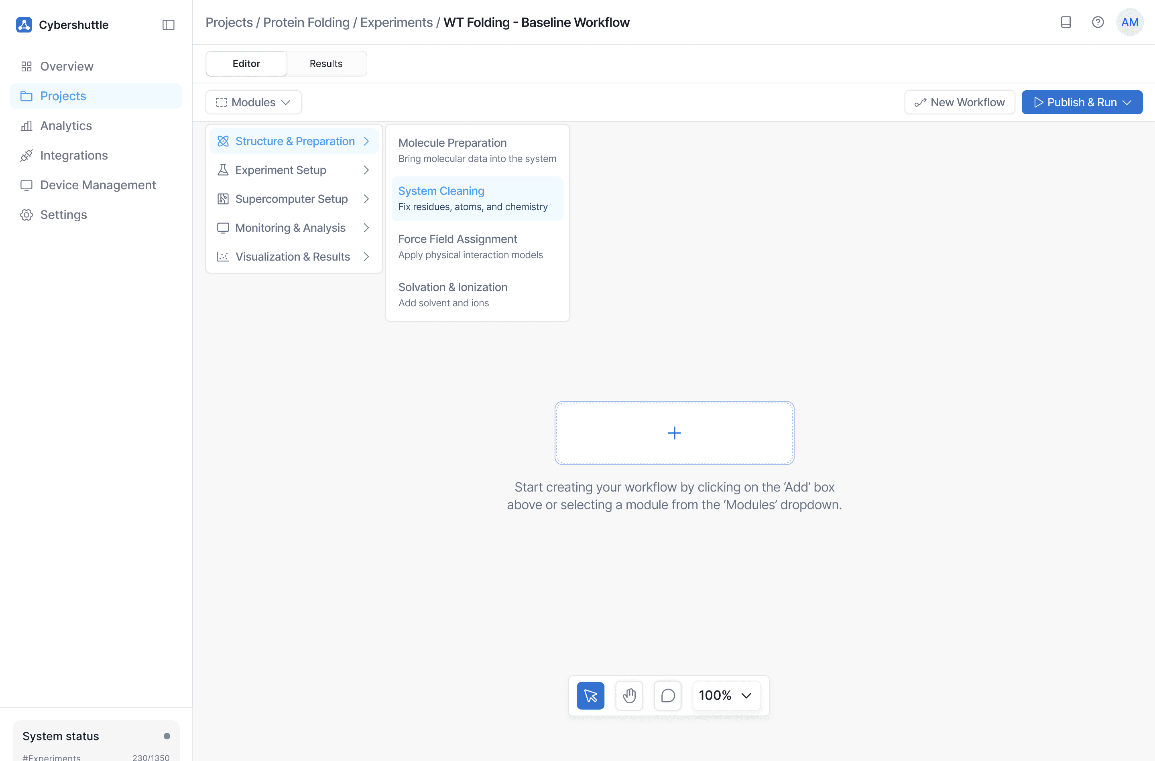Go to Protein Folding breadcrumb link
This screenshot has width=1155, height=761.
click(x=306, y=22)
